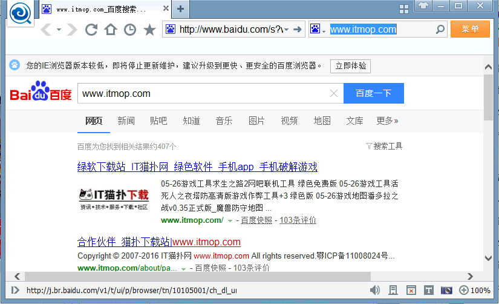
Task: Open a new tab with plus button
Action: point(180,9)
